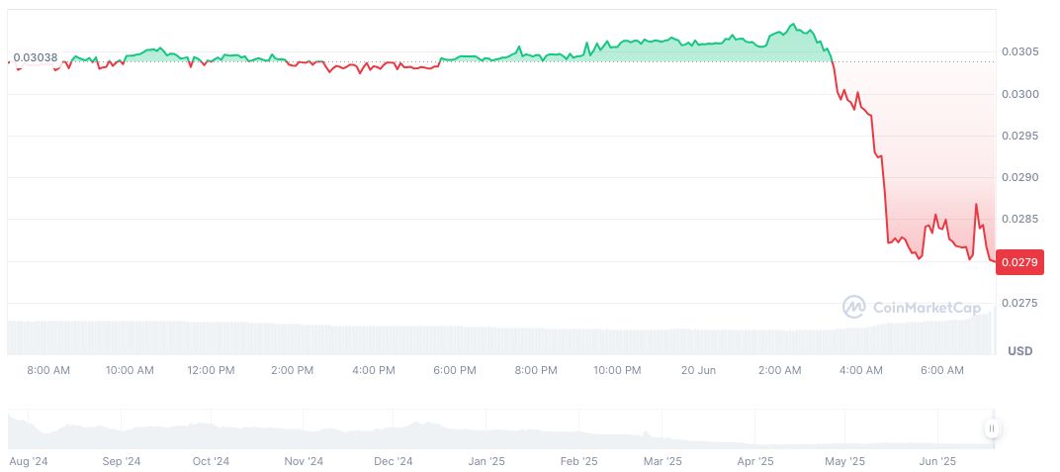Screen dimensions: 1060x472
Task: Click the 8:00 AM time axis label
Action: point(48,370)
